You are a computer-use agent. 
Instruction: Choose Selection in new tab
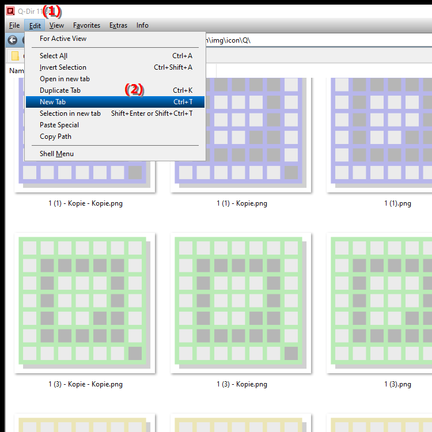coord(115,113)
